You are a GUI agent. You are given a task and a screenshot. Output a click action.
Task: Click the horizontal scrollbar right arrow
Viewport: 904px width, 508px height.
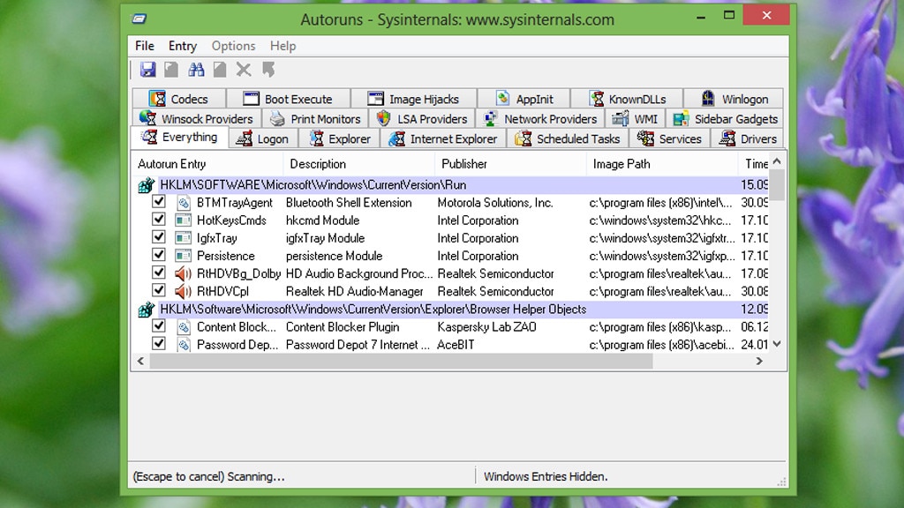[x=759, y=361]
